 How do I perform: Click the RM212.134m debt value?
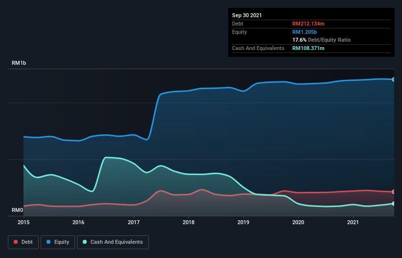tap(308, 24)
